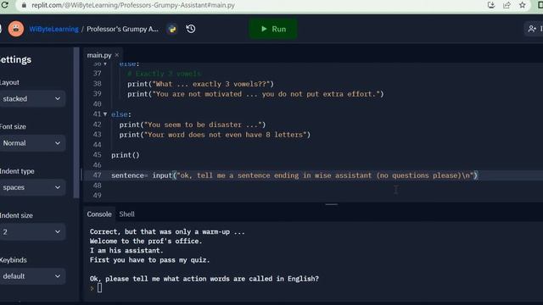
Task: Click the print() statement on line 45
Action: point(126,155)
